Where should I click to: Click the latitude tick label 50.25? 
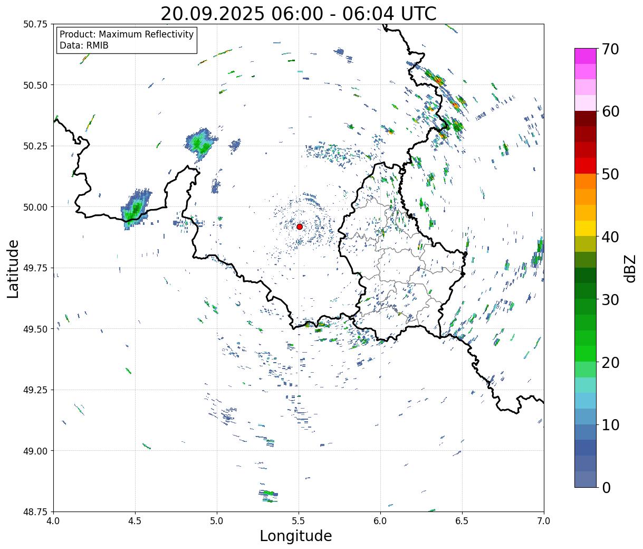click(x=35, y=146)
